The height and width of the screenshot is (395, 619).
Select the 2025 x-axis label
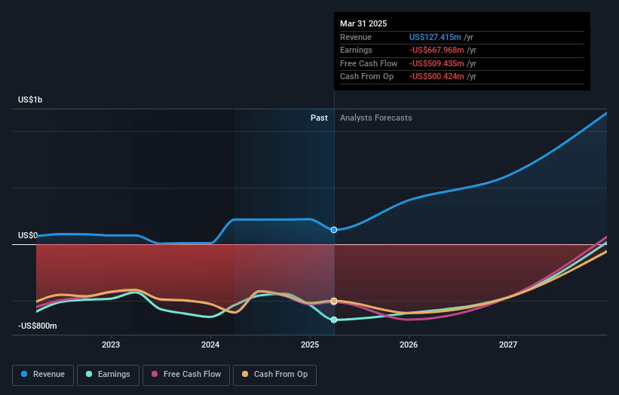click(310, 344)
